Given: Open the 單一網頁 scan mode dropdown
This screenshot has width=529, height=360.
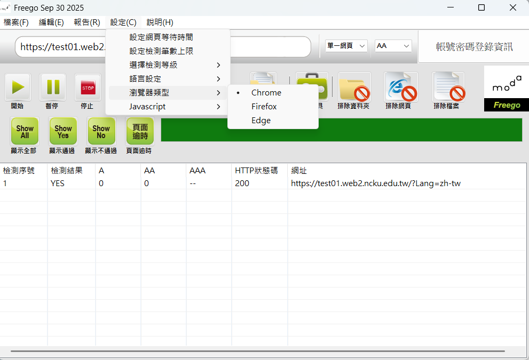Looking at the screenshot, I should click(x=346, y=46).
